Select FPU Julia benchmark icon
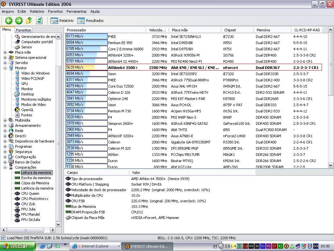 click(x=17, y=209)
